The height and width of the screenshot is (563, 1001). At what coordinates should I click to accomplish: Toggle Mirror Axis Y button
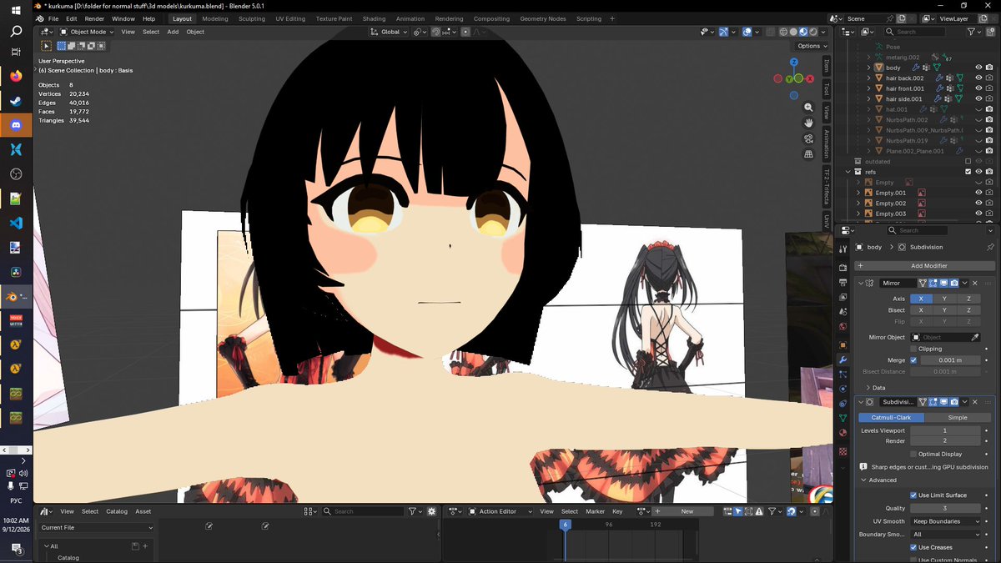click(x=944, y=299)
